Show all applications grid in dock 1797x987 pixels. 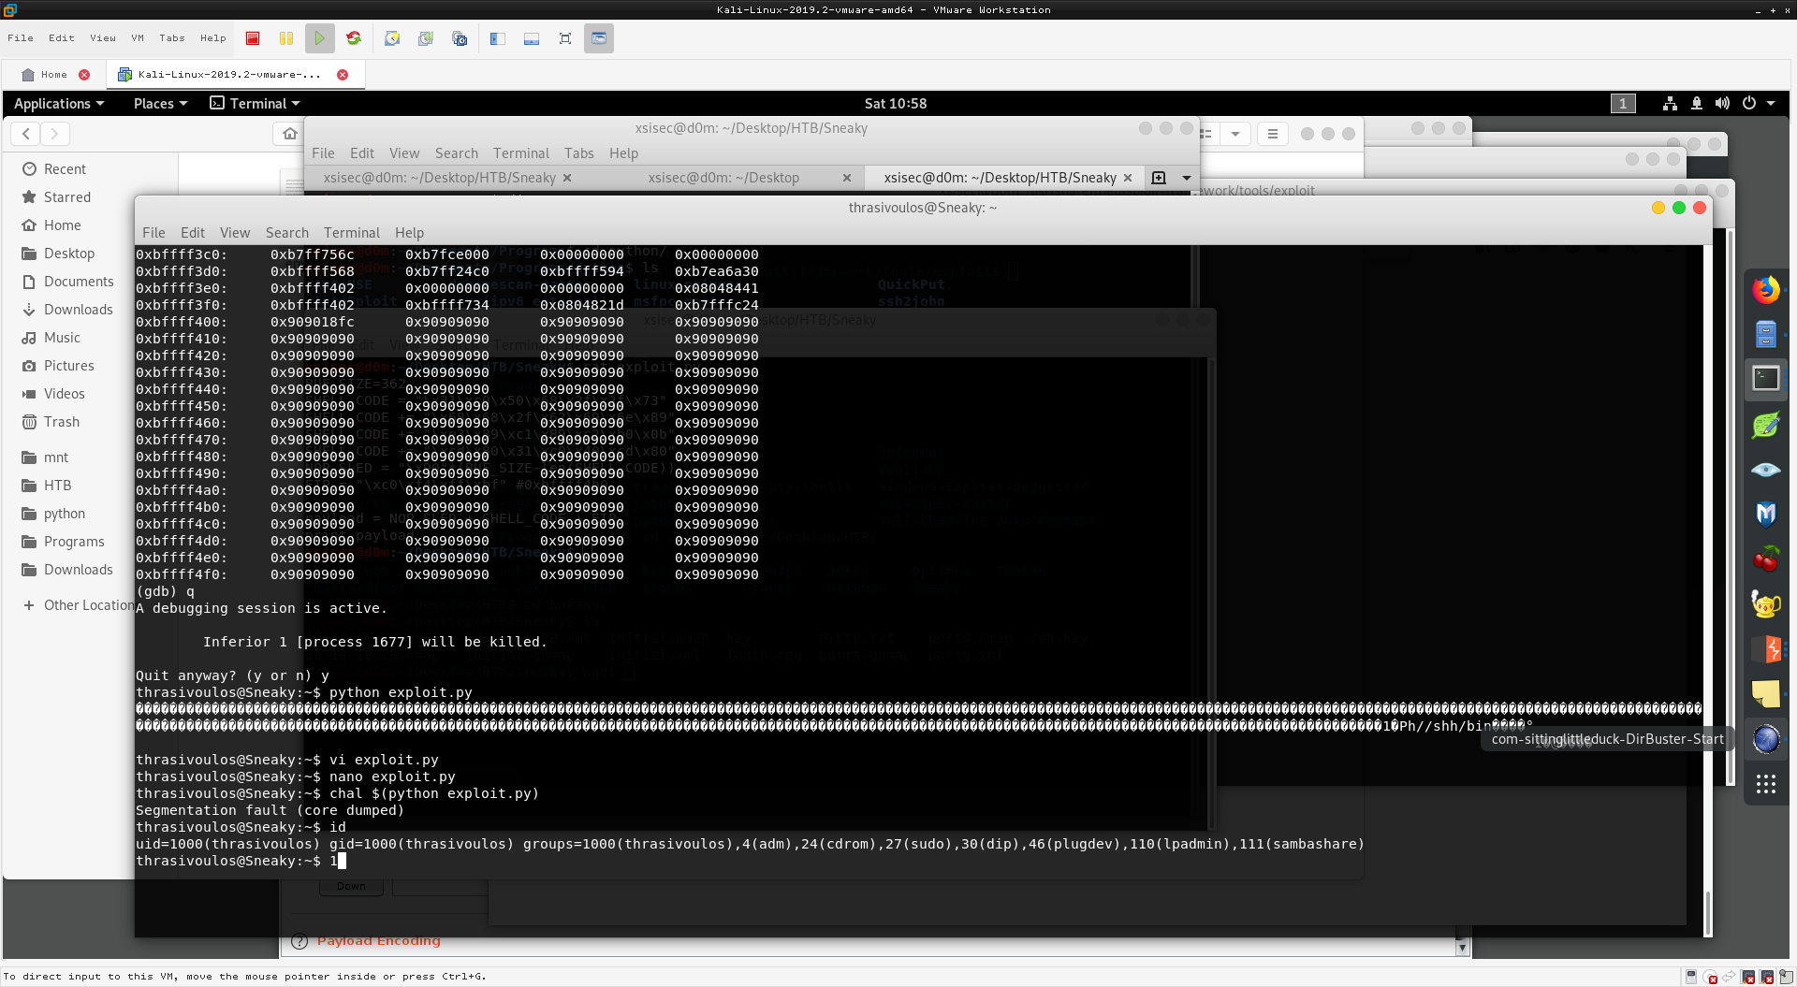1766,784
